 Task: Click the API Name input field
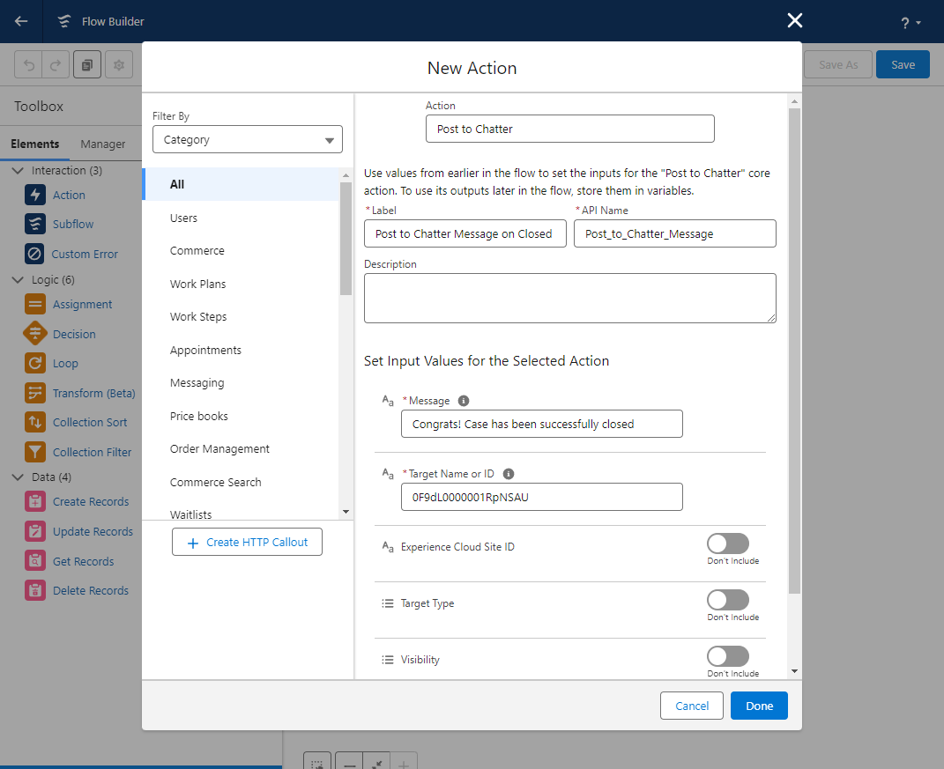click(x=674, y=233)
